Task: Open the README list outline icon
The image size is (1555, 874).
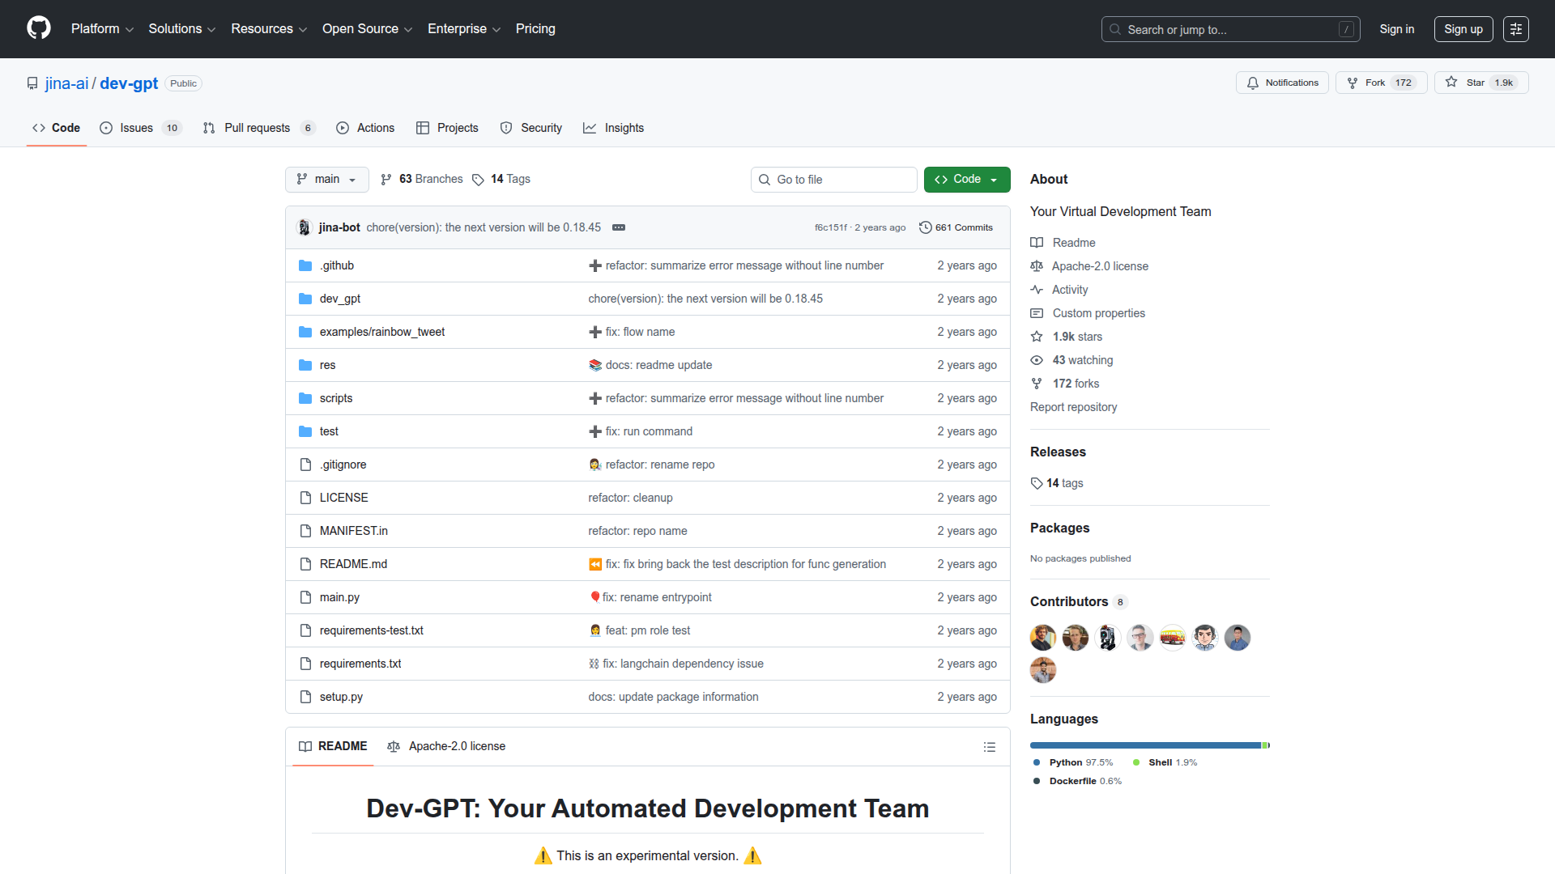Action: (989, 746)
